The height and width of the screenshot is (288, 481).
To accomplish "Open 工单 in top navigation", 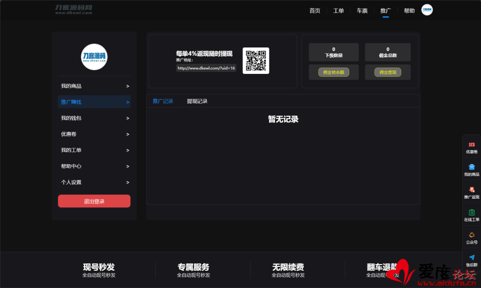I will tap(338, 11).
